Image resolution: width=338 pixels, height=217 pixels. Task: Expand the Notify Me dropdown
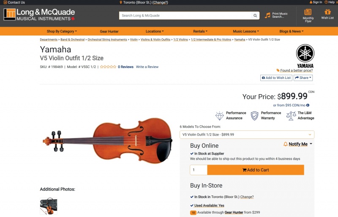(x=298, y=144)
